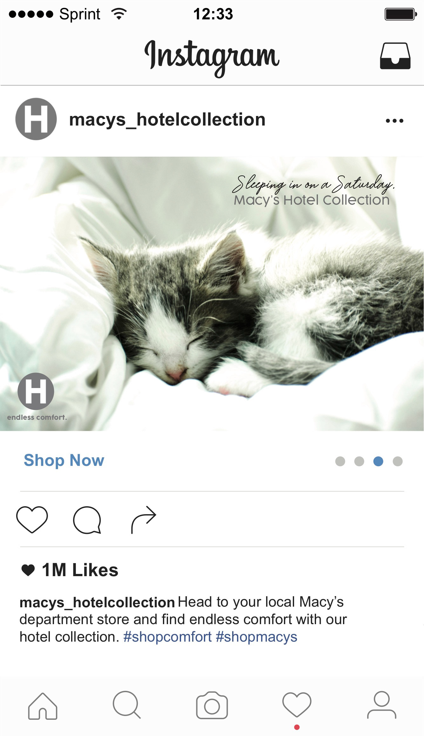This screenshot has height=736, width=424.
Task: Go to Home feed tab
Action: click(43, 706)
